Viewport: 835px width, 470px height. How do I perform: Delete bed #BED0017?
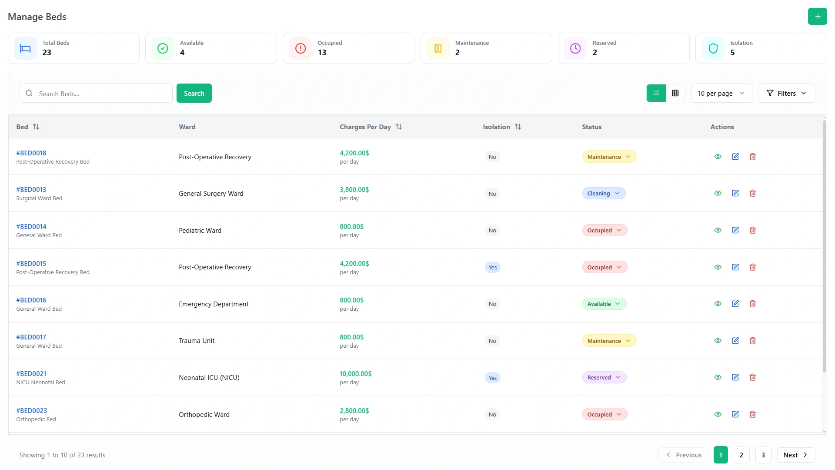pyautogui.click(x=752, y=341)
